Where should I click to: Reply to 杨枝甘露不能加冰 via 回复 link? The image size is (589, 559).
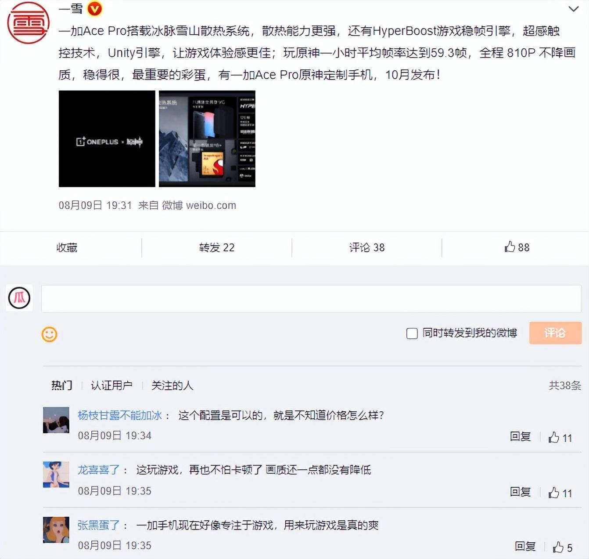coord(521,436)
